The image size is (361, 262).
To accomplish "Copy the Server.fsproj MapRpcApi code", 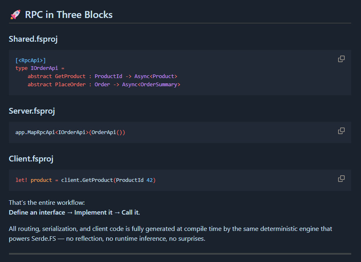I will (x=341, y=131).
